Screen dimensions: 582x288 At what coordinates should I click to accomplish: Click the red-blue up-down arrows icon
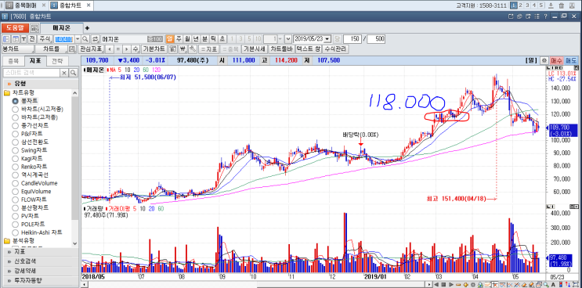coord(568,285)
